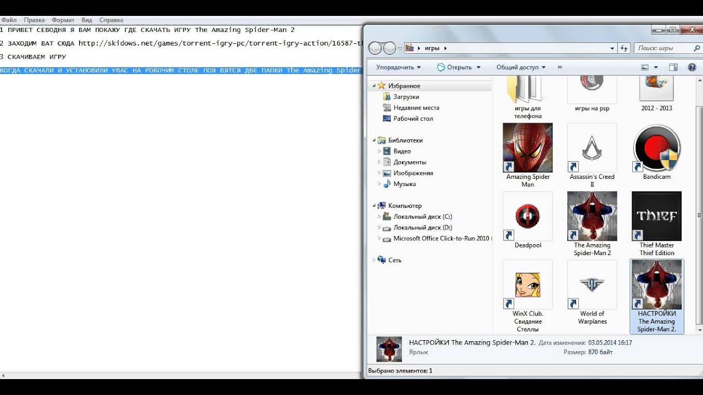The image size is (703, 395).
Task: Select Microsoft Office Click-to-Run 2010 drive
Action: point(437,239)
